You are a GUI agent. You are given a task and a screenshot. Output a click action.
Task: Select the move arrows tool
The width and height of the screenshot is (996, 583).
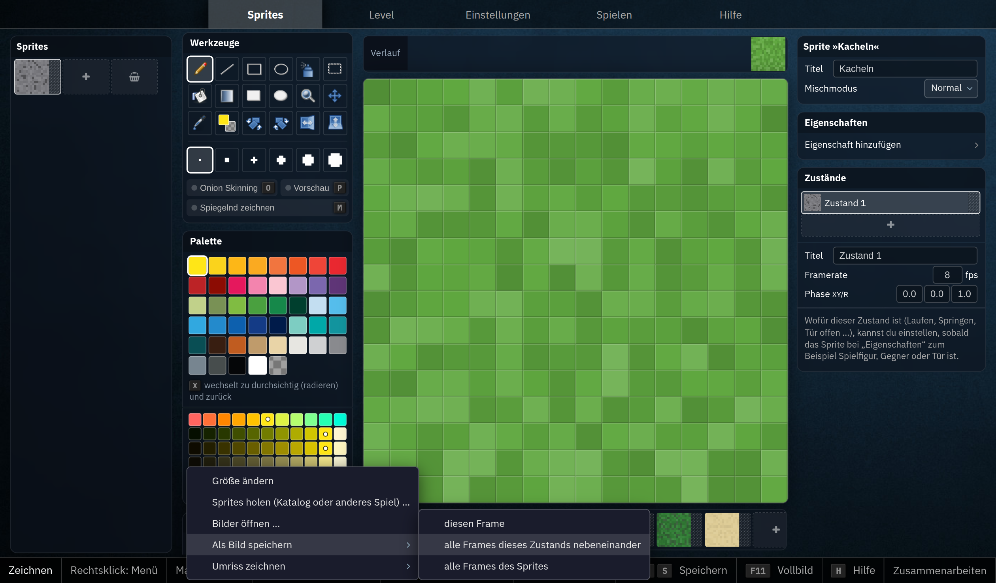(335, 96)
